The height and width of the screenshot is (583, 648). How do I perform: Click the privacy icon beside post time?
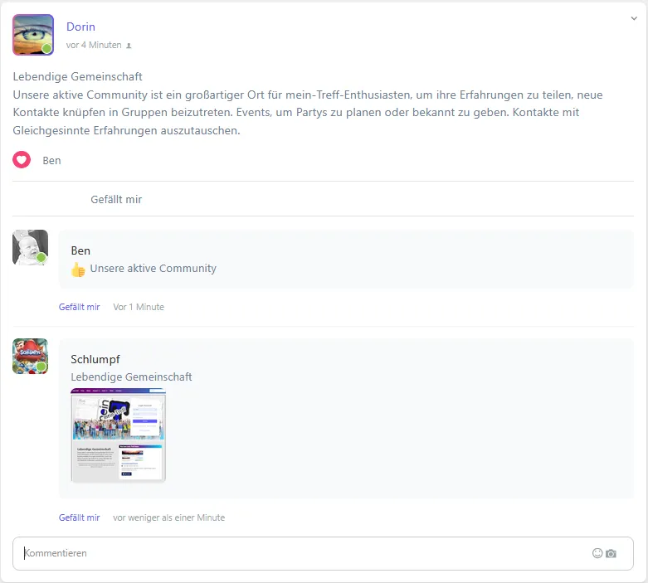coord(129,46)
